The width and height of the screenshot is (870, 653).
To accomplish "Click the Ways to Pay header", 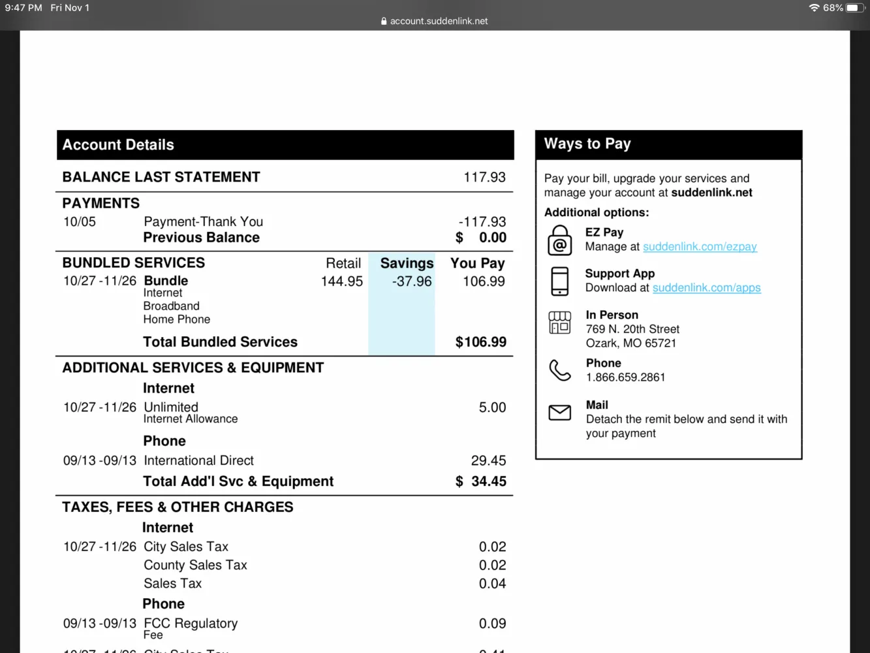I will [x=668, y=144].
